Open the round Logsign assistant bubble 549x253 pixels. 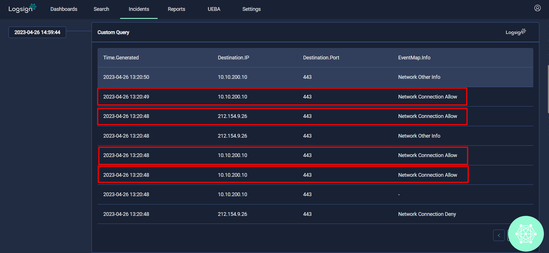526,234
